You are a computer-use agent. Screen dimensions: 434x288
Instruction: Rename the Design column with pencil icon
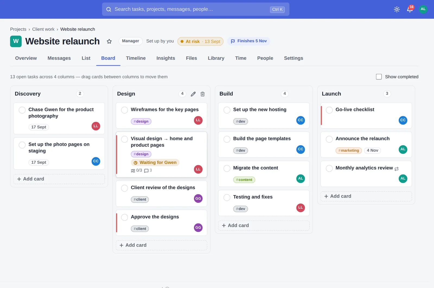tap(193, 94)
